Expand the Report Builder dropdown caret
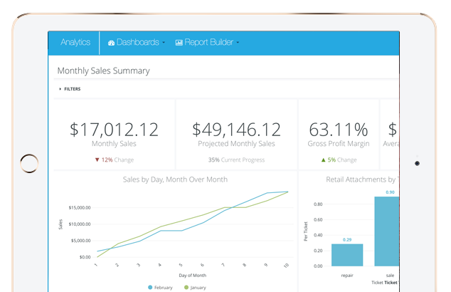Viewport: 451px width, 292px height. [x=238, y=43]
